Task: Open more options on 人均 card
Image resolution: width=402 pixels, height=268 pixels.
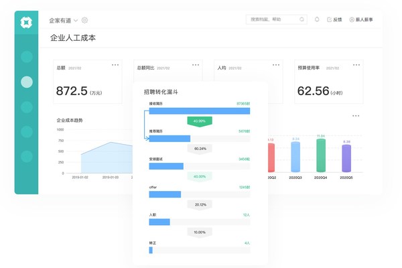Action: point(276,65)
